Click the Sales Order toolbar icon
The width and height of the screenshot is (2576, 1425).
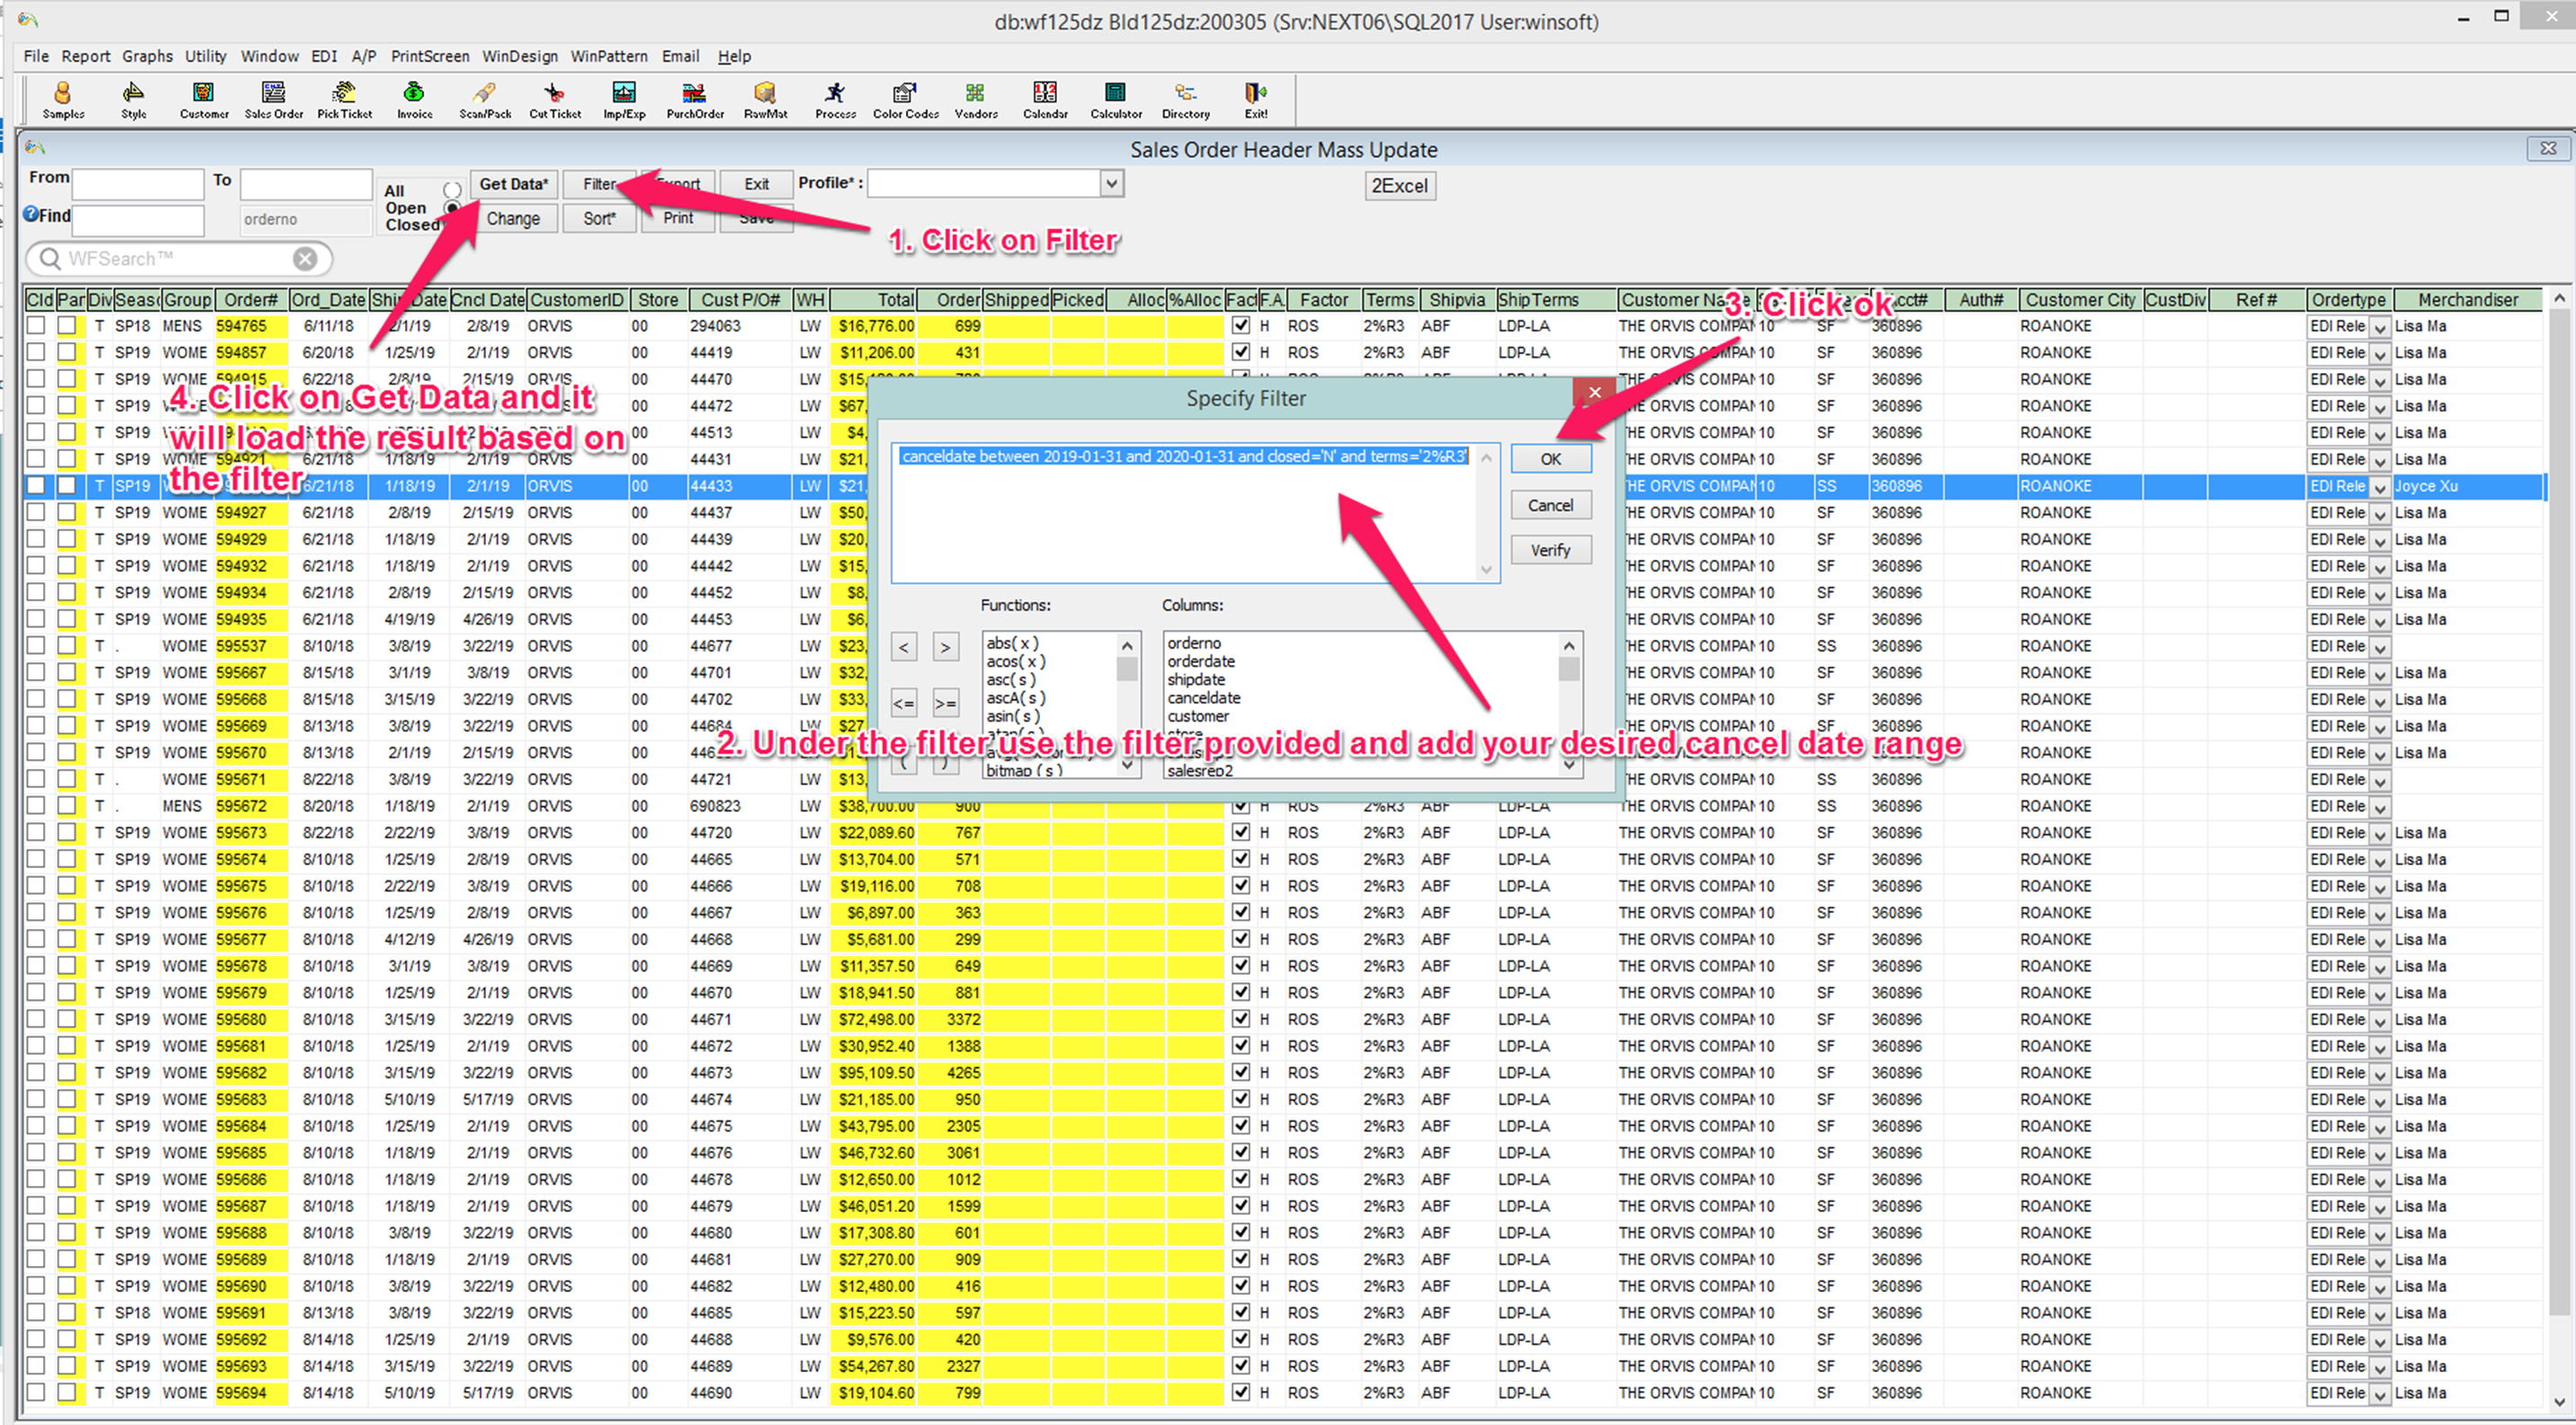(x=273, y=99)
